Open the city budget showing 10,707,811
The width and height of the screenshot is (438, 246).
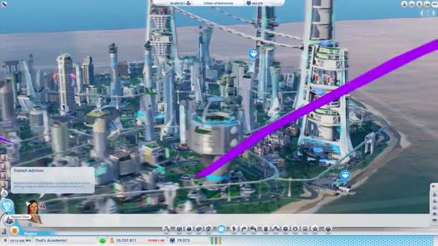[x=123, y=240]
